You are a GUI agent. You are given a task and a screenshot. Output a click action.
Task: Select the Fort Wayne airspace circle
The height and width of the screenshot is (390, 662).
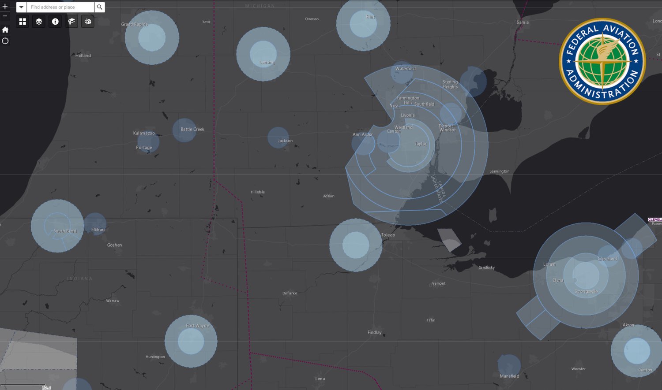point(191,341)
